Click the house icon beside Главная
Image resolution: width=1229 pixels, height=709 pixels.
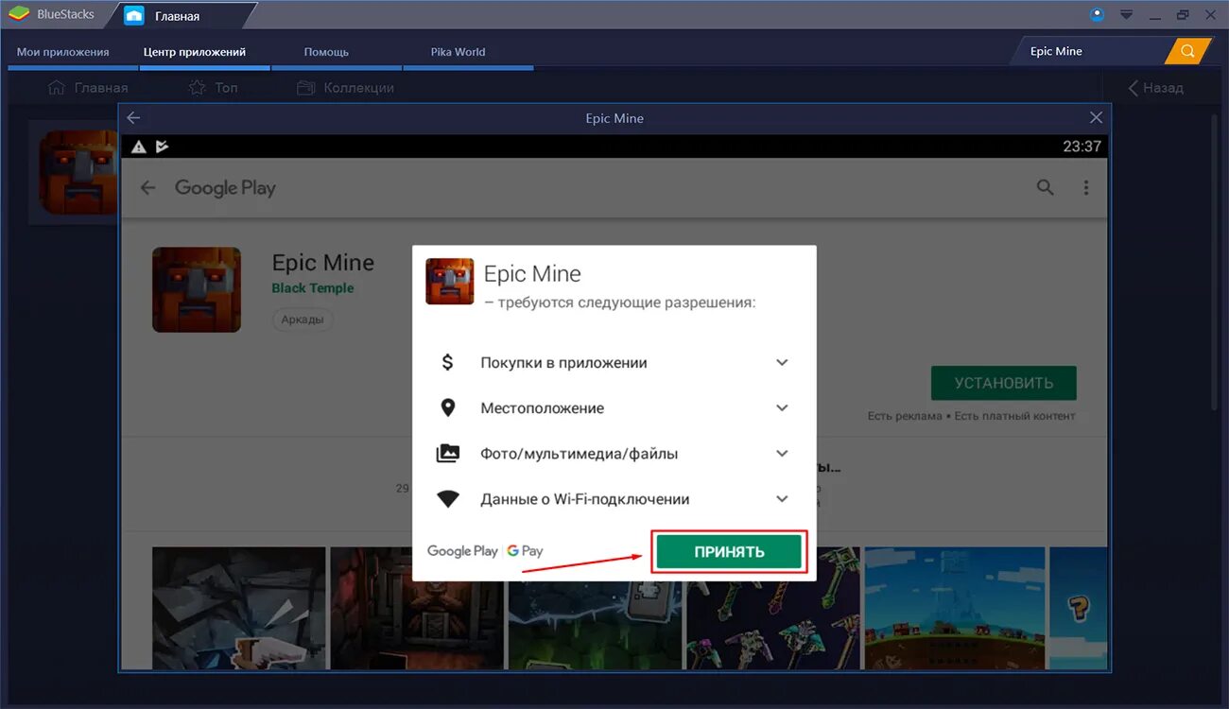pyautogui.click(x=57, y=87)
